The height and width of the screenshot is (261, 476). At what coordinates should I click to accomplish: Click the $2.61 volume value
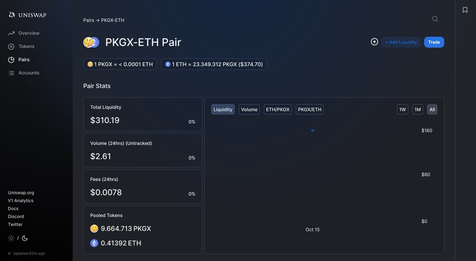pos(101,156)
